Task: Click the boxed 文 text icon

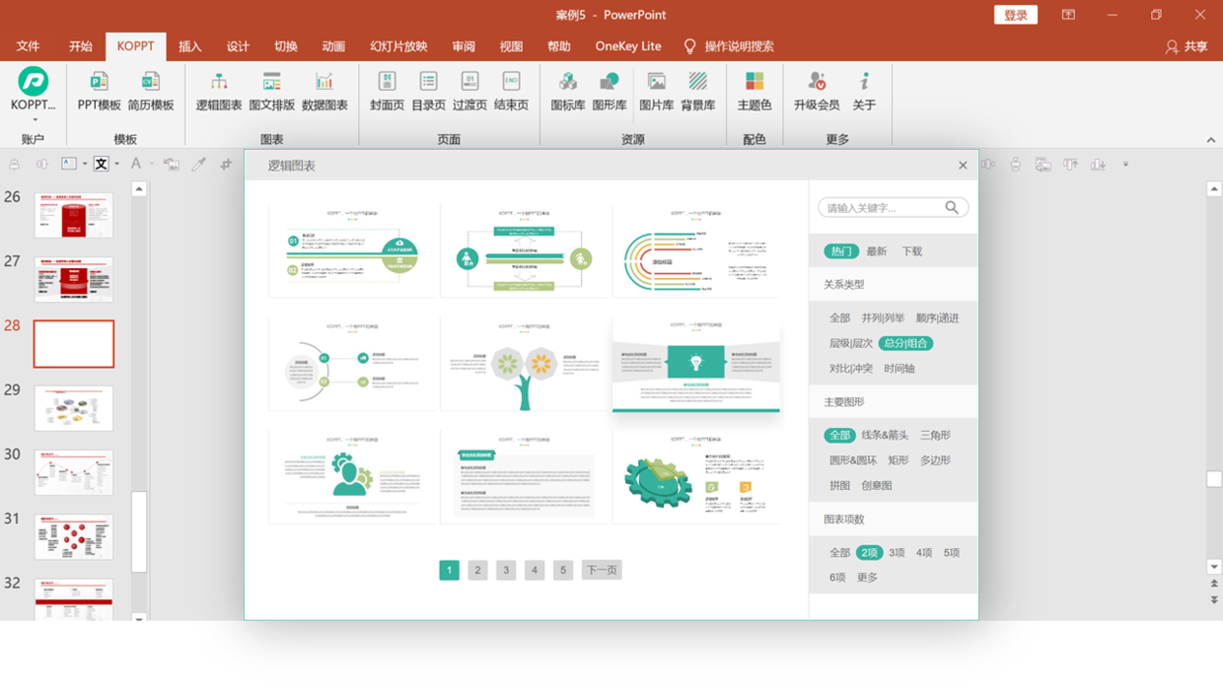Action: tap(101, 165)
